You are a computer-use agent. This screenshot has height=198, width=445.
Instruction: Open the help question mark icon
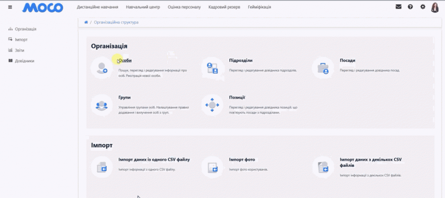click(x=410, y=7)
